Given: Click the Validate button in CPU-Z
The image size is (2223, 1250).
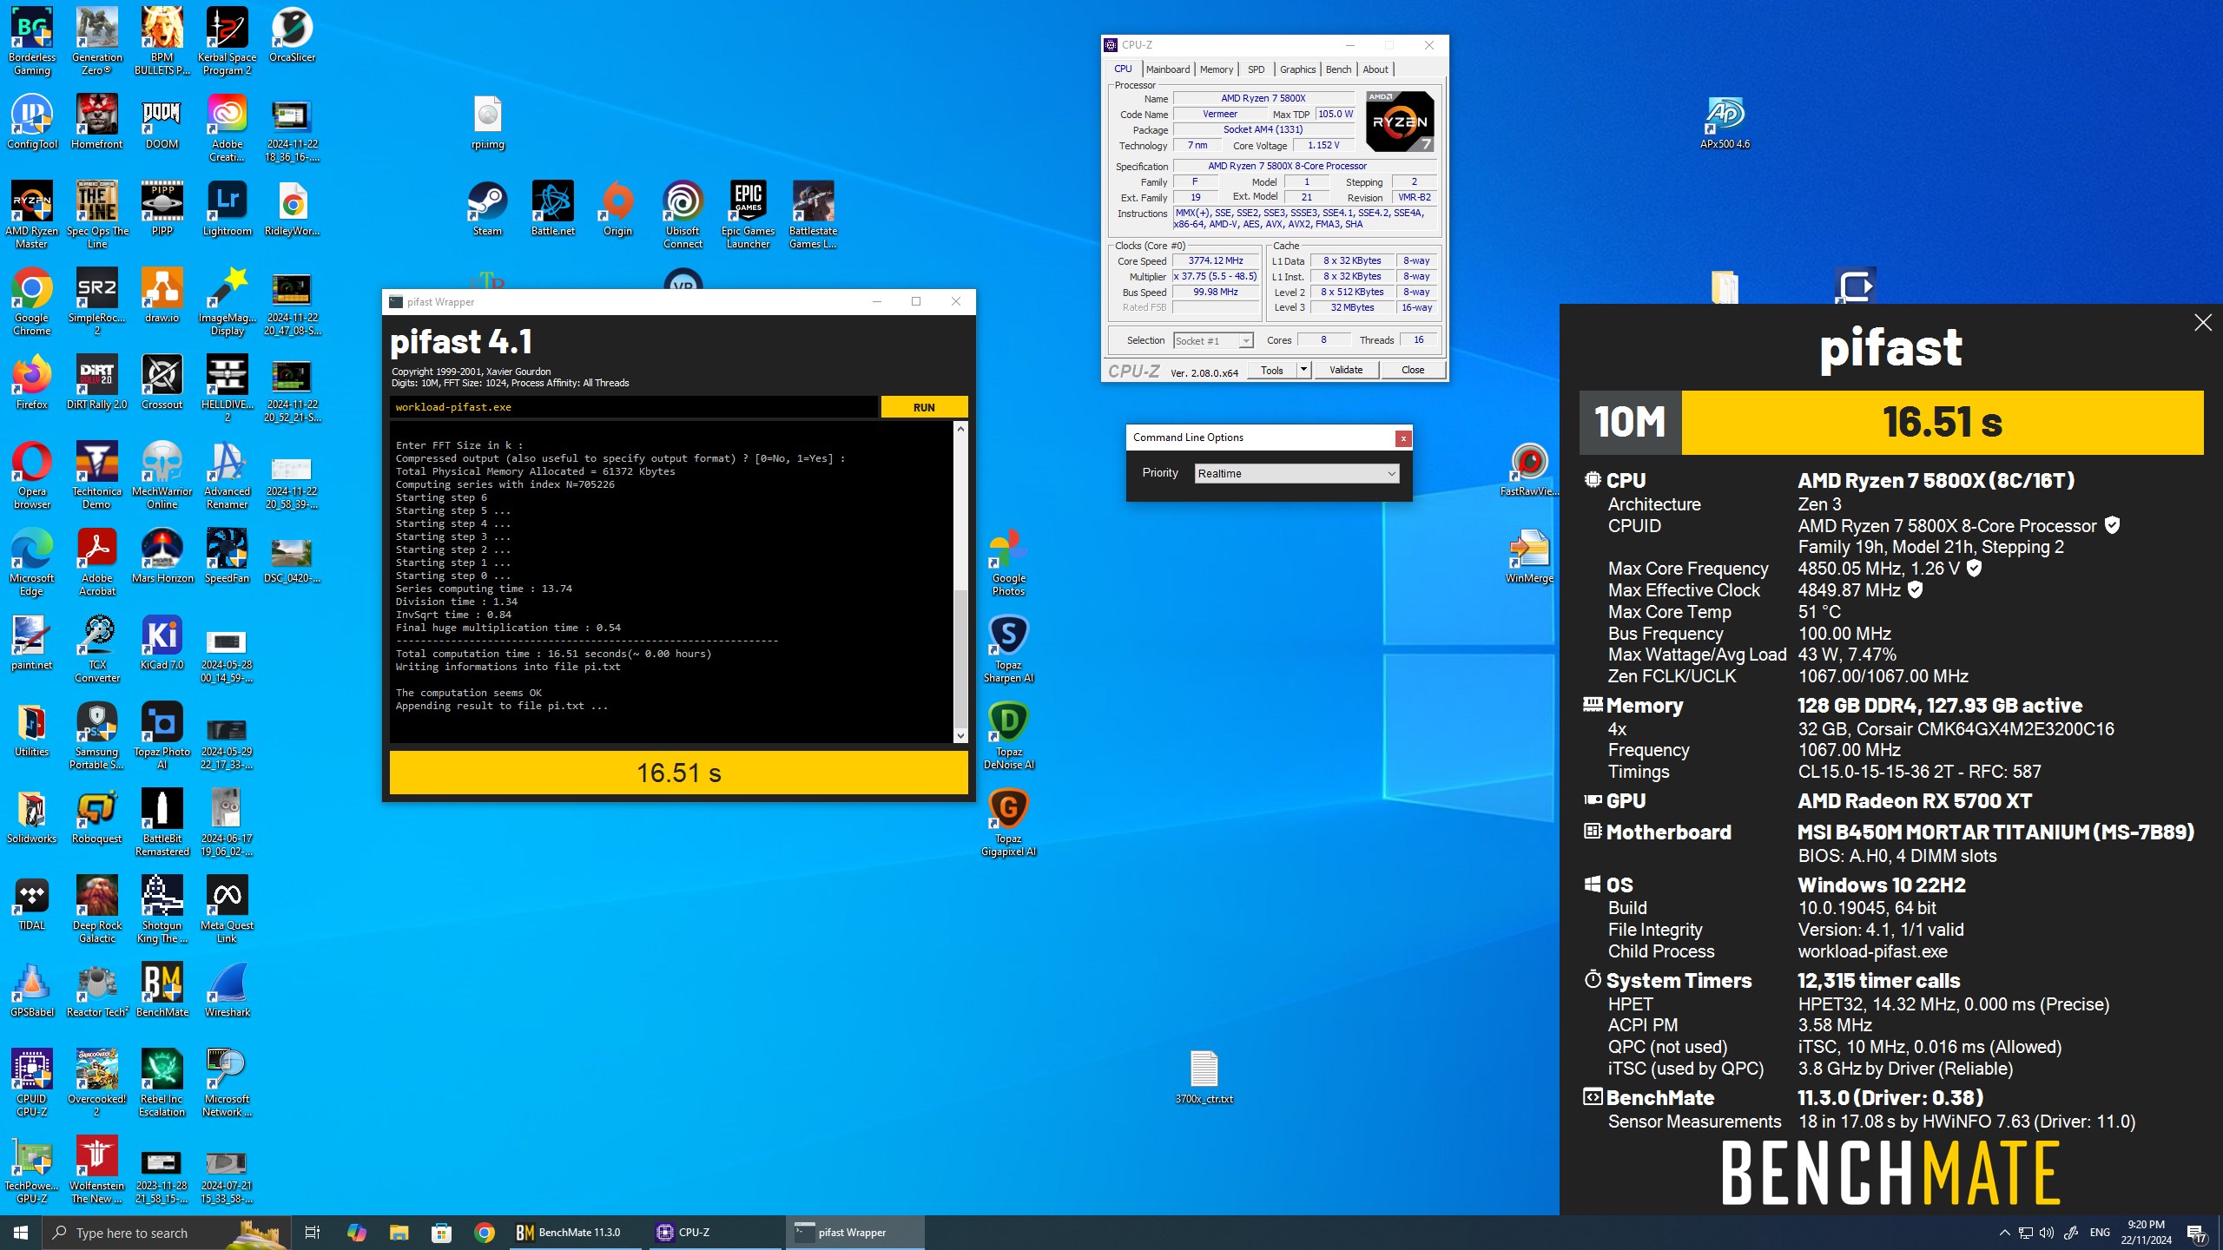Looking at the screenshot, I should tap(1346, 370).
